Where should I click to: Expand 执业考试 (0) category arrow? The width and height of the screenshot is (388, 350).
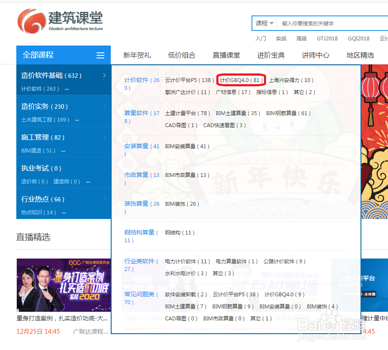pyautogui.click(x=104, y=168)
